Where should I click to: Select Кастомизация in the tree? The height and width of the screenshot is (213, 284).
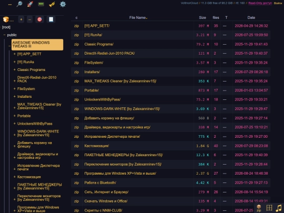[29, 177]
